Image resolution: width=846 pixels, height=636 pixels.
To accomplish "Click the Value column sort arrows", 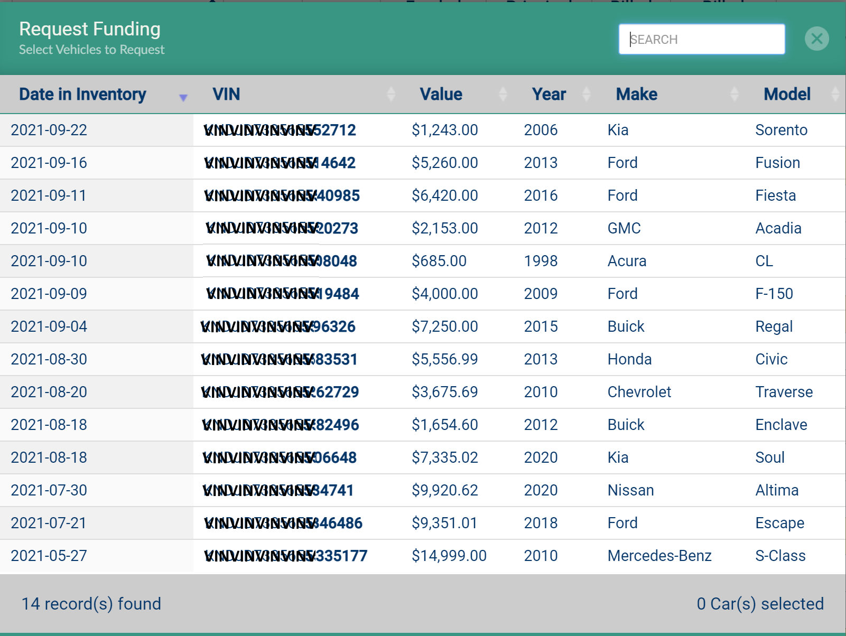I will pyautogui.click(x=503, y=94).
